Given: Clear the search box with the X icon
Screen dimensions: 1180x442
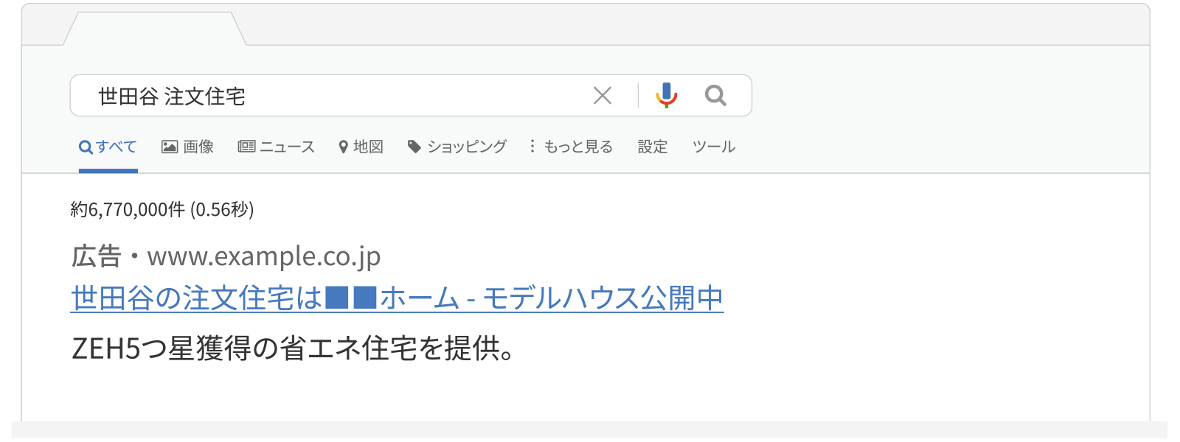Looking at the screenshot, I should [603, 95].
